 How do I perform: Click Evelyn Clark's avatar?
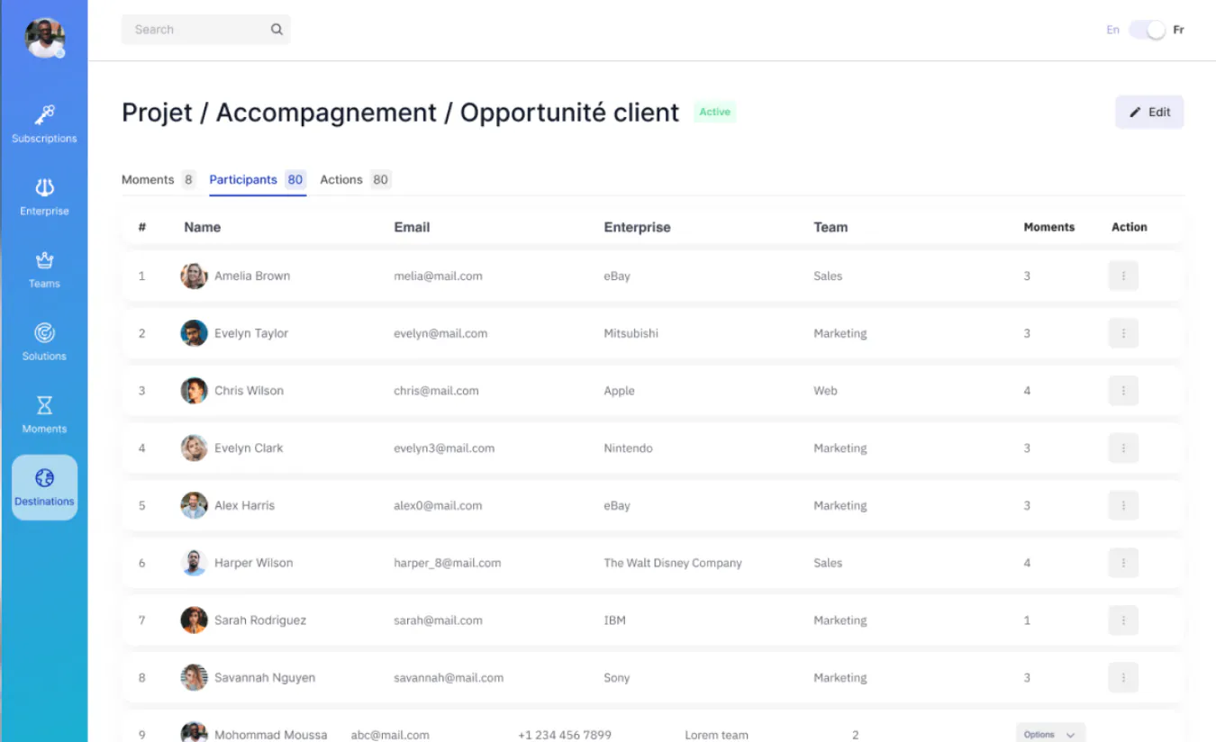194,448
